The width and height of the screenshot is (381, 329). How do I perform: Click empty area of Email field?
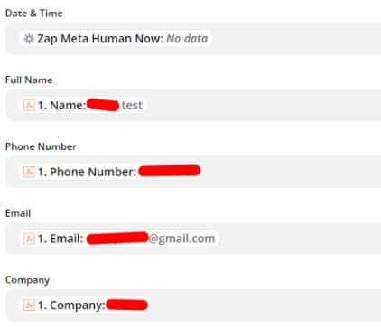pyautogui.click(x=300, y=239)
